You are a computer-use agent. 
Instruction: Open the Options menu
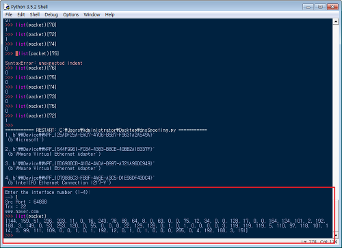tap(71, 15)
